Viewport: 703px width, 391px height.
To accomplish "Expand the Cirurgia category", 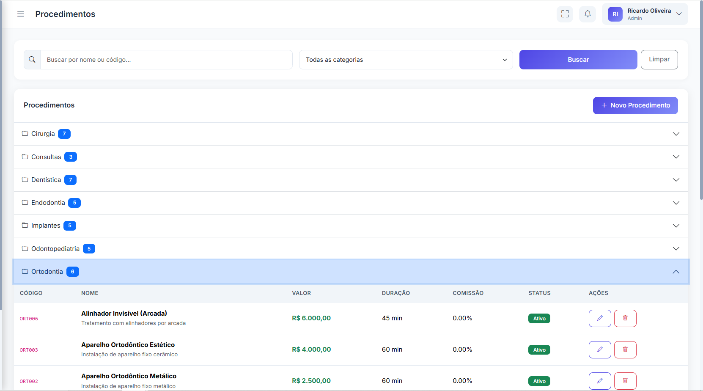I will (x=351, y=134).
